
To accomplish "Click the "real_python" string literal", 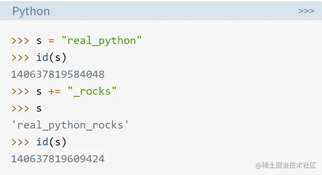I will [x=101, y=40].
